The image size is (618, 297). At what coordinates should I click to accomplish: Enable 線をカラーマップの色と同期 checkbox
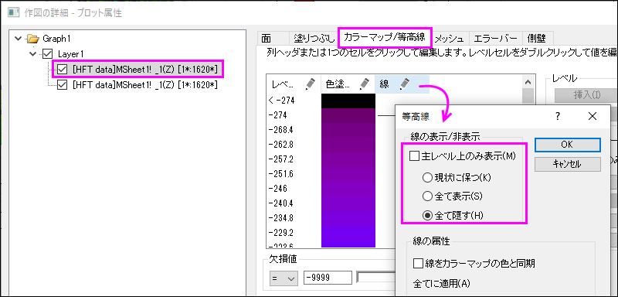point(418,263)
